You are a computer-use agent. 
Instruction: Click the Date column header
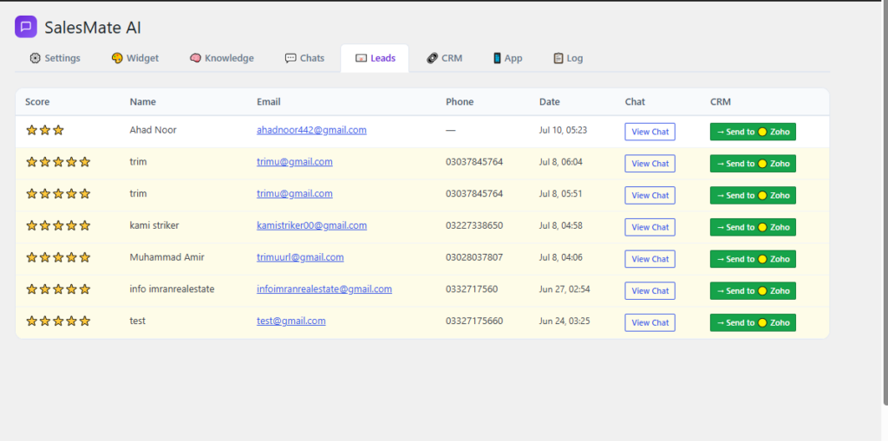click(x=549, y=102)
